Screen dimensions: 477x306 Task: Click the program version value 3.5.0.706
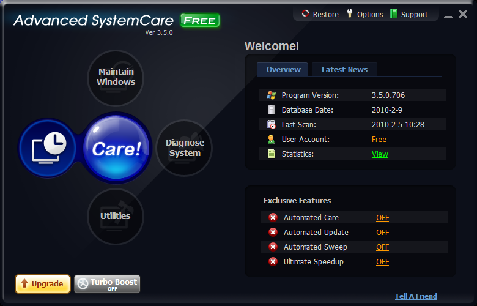pos(388,95)
